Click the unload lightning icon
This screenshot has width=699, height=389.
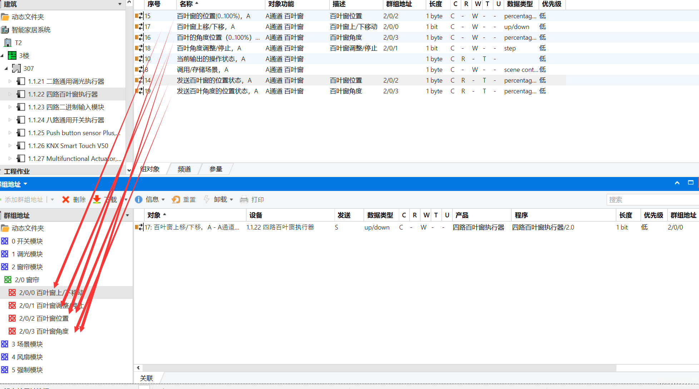pyautogui.click(x=207, y=200)
